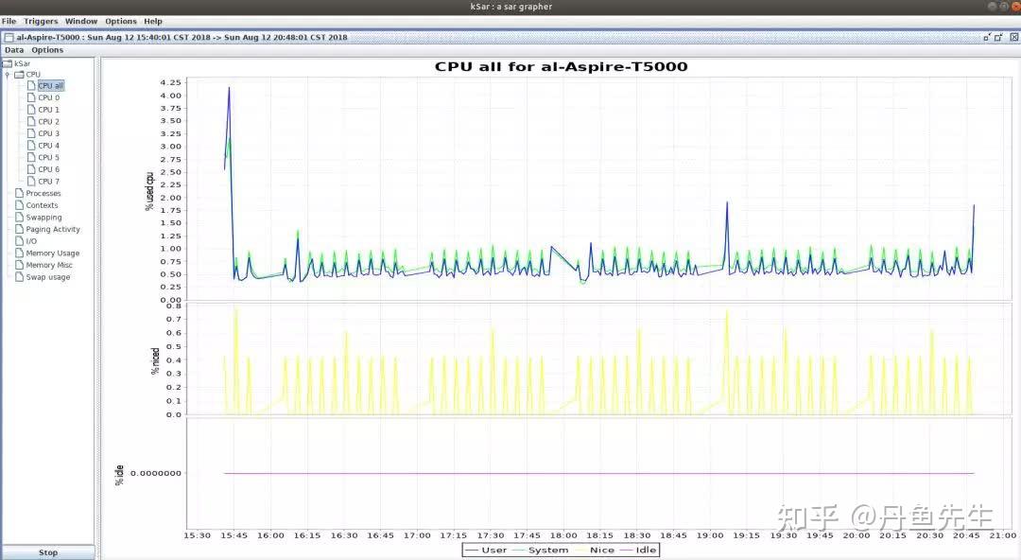The image size is (1021, 560).
Task: Select the CPU 7 tree item
Action: pyautogui.click(x=49, y=182)
